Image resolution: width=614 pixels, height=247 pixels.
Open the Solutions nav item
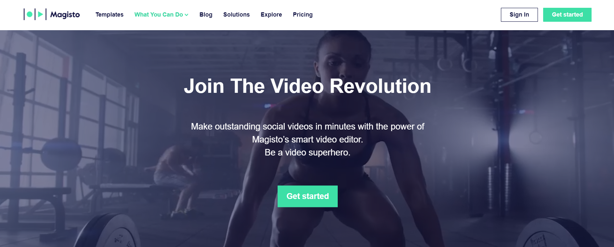pyautogui.click(x=236, y=15)
